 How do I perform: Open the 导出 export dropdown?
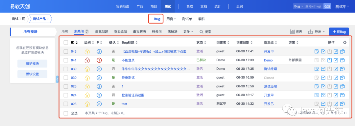[x=317, y=32]
